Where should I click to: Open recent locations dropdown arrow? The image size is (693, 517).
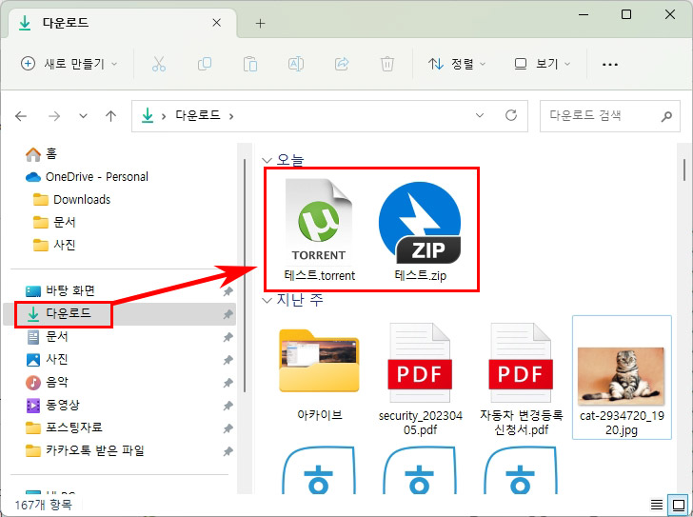tap(83, 116)
